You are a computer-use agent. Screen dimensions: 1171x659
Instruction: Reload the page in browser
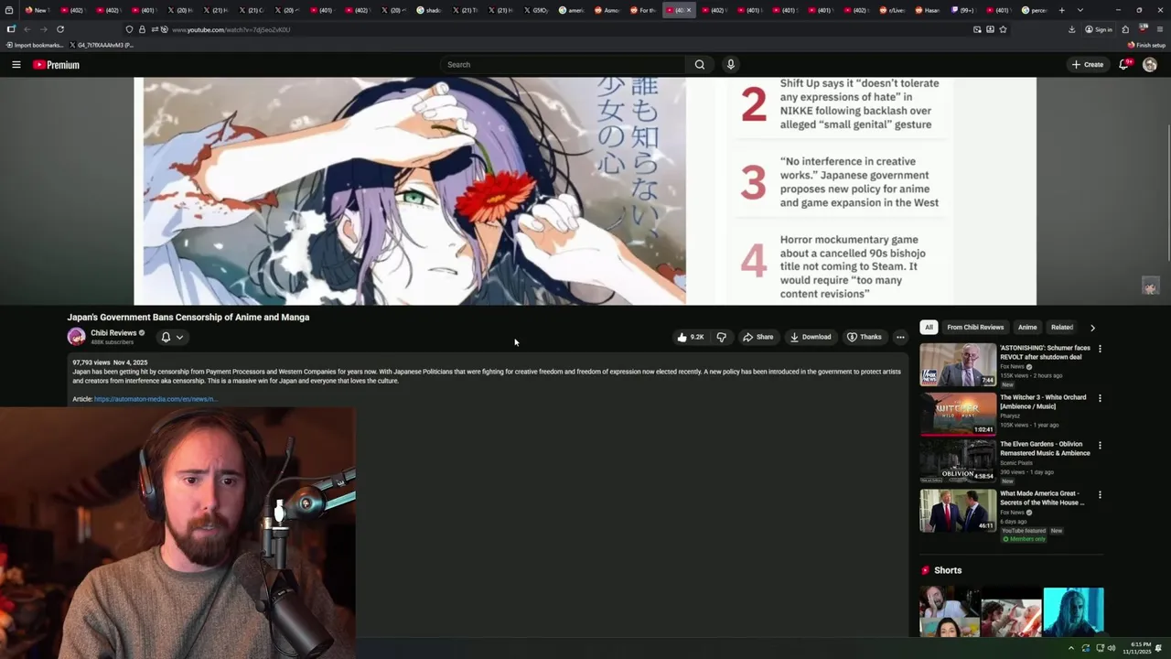click(60, 29)
